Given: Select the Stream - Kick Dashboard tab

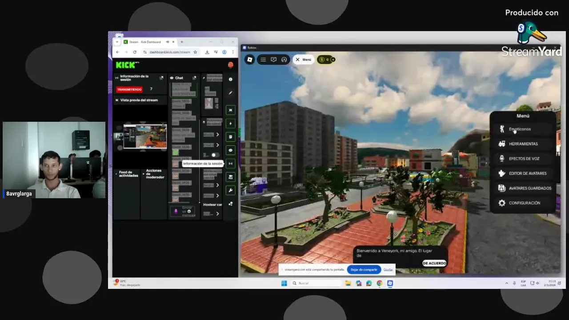Looking at the screenshot, I should point(149,42).
